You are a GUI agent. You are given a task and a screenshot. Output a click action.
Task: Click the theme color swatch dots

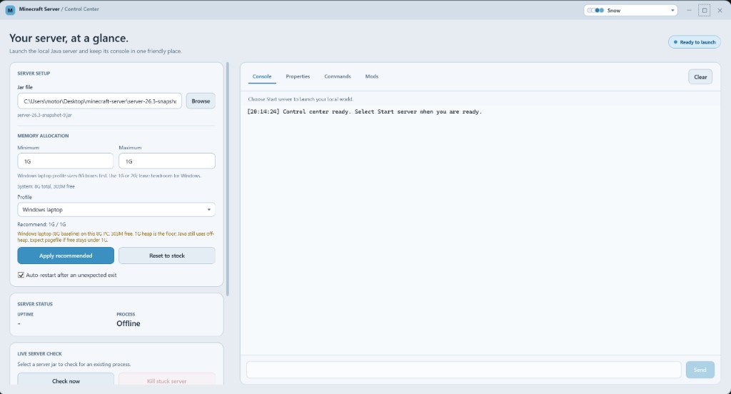point(595,10)
